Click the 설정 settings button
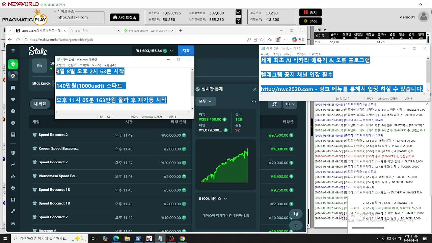Viewport: 432px width, 243px height. click(x=310, y=21)
